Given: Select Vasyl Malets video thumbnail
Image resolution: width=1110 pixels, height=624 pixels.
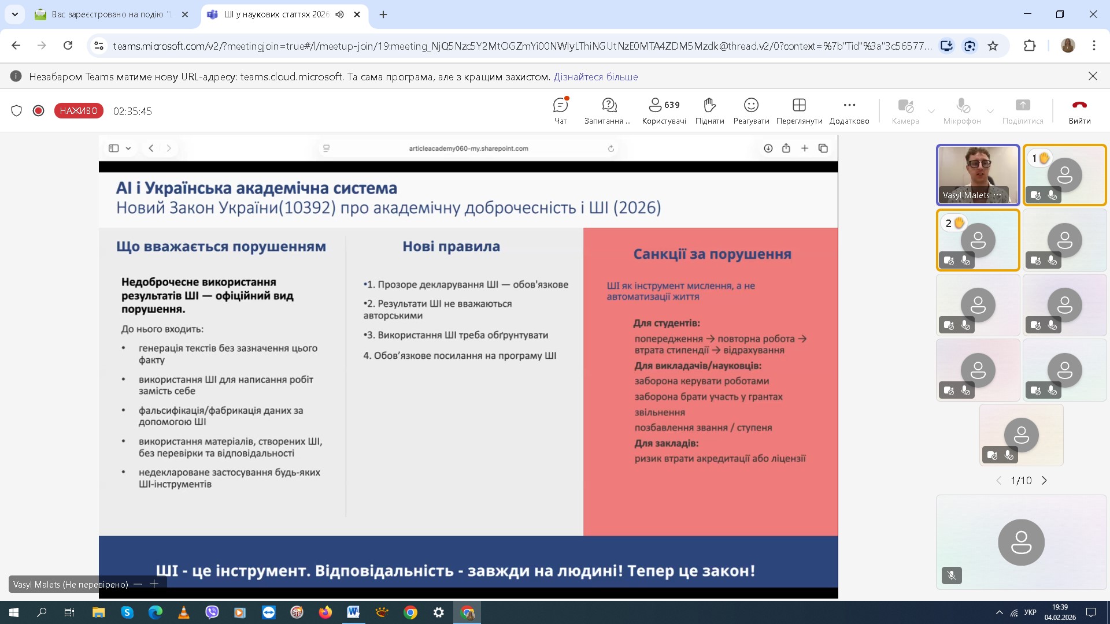Looking at the screenshot, I should [977, 173].
